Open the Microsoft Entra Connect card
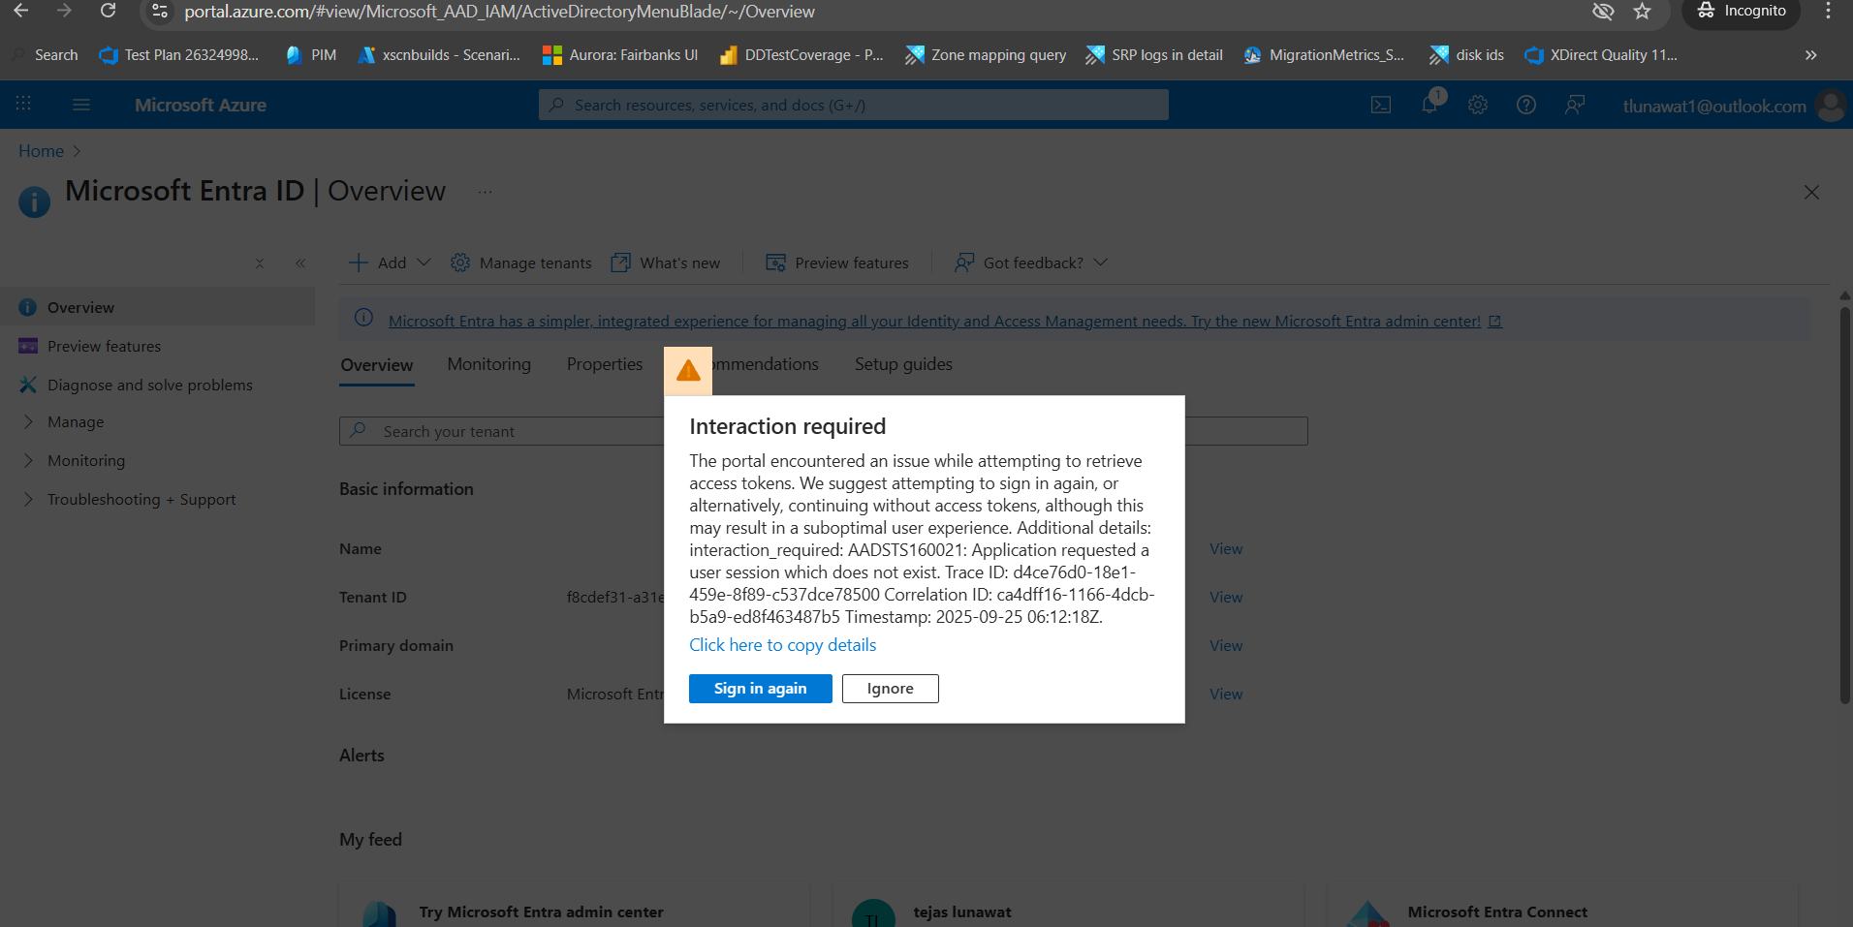Screen dimensions: 1853x927 [x=1562, y=906]
